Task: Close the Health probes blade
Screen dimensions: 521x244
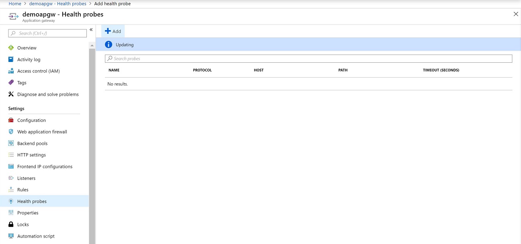Action: (516, 14)
